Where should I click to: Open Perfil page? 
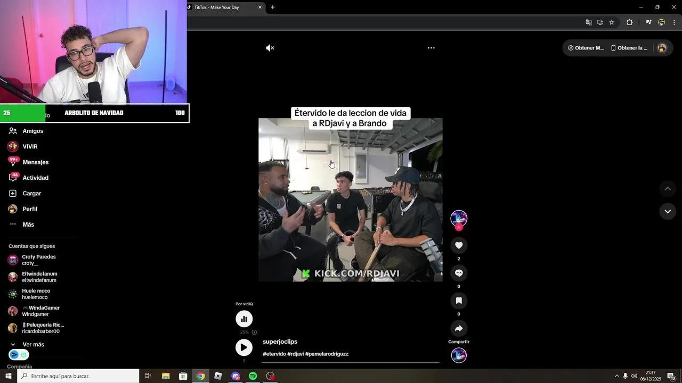30,209
